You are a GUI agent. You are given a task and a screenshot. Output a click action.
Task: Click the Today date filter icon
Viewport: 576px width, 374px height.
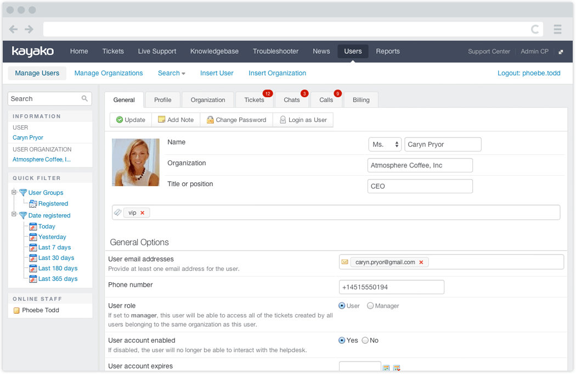pyautogui.click(x=33, y=226)
